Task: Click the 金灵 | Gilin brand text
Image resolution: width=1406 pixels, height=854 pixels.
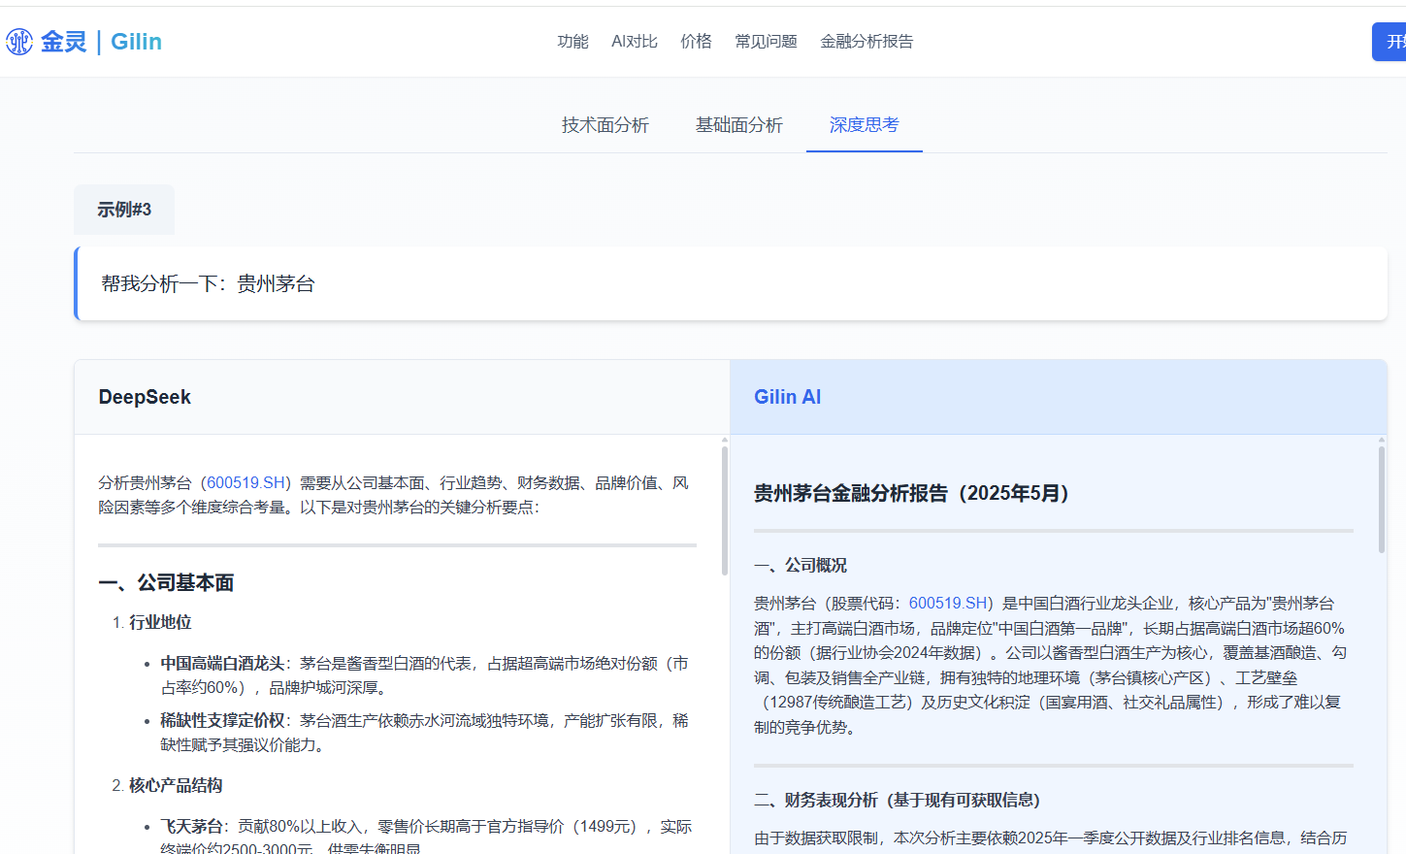Action: [101, 42]
